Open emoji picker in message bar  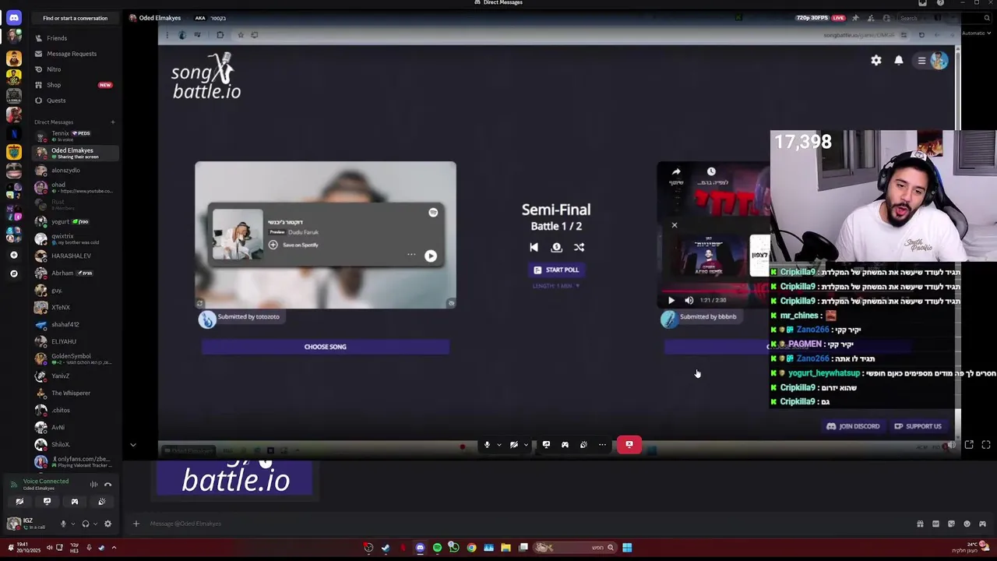click(967, 524)
